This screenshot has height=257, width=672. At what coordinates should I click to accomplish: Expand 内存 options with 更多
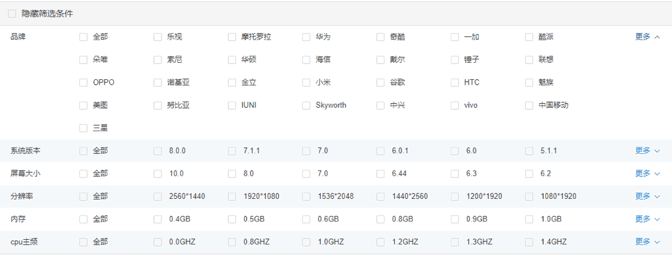(647, 219)
